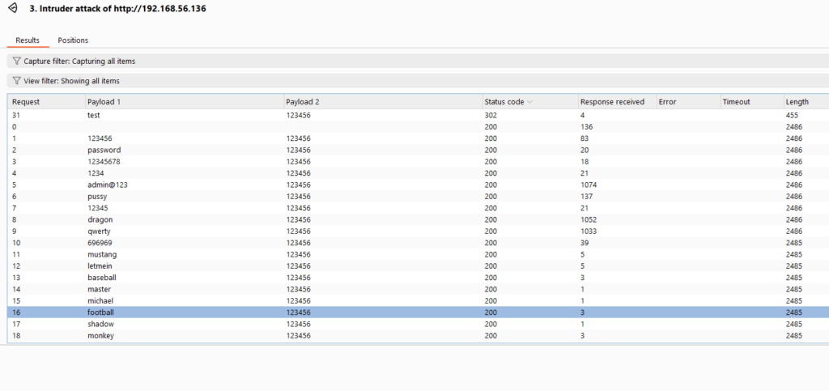The height and width of the screenshot is (391, 829).
Task: Click the Status code sort arrow
Action: (529, 102)
